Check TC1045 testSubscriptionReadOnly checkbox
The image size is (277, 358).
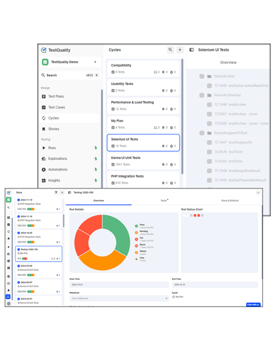pos(209,86)
